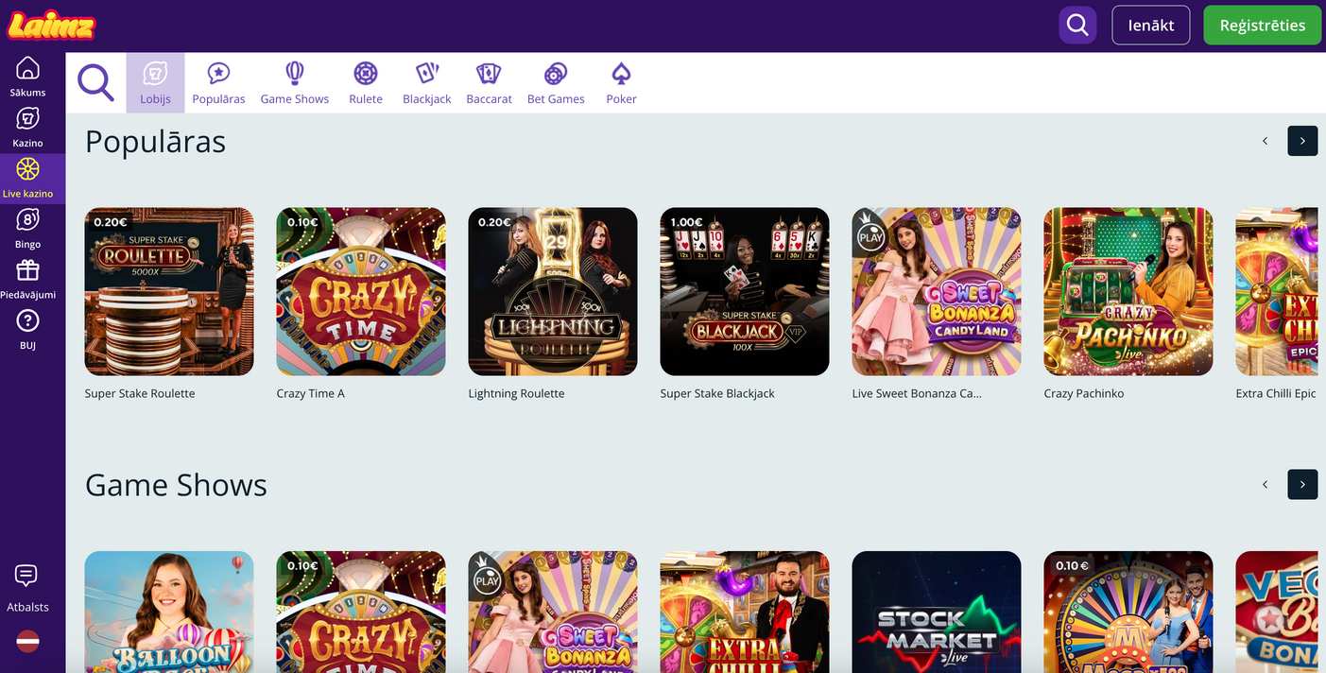Click the Lightning Roulette title text
The image size is (1326, 673).
tap(517, 393)
